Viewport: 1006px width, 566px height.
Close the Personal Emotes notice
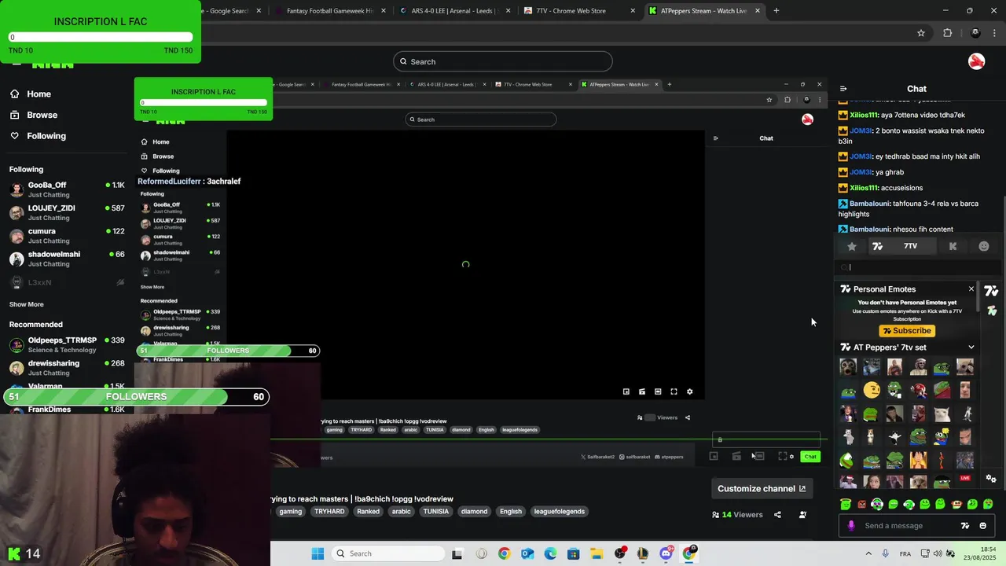971,289
